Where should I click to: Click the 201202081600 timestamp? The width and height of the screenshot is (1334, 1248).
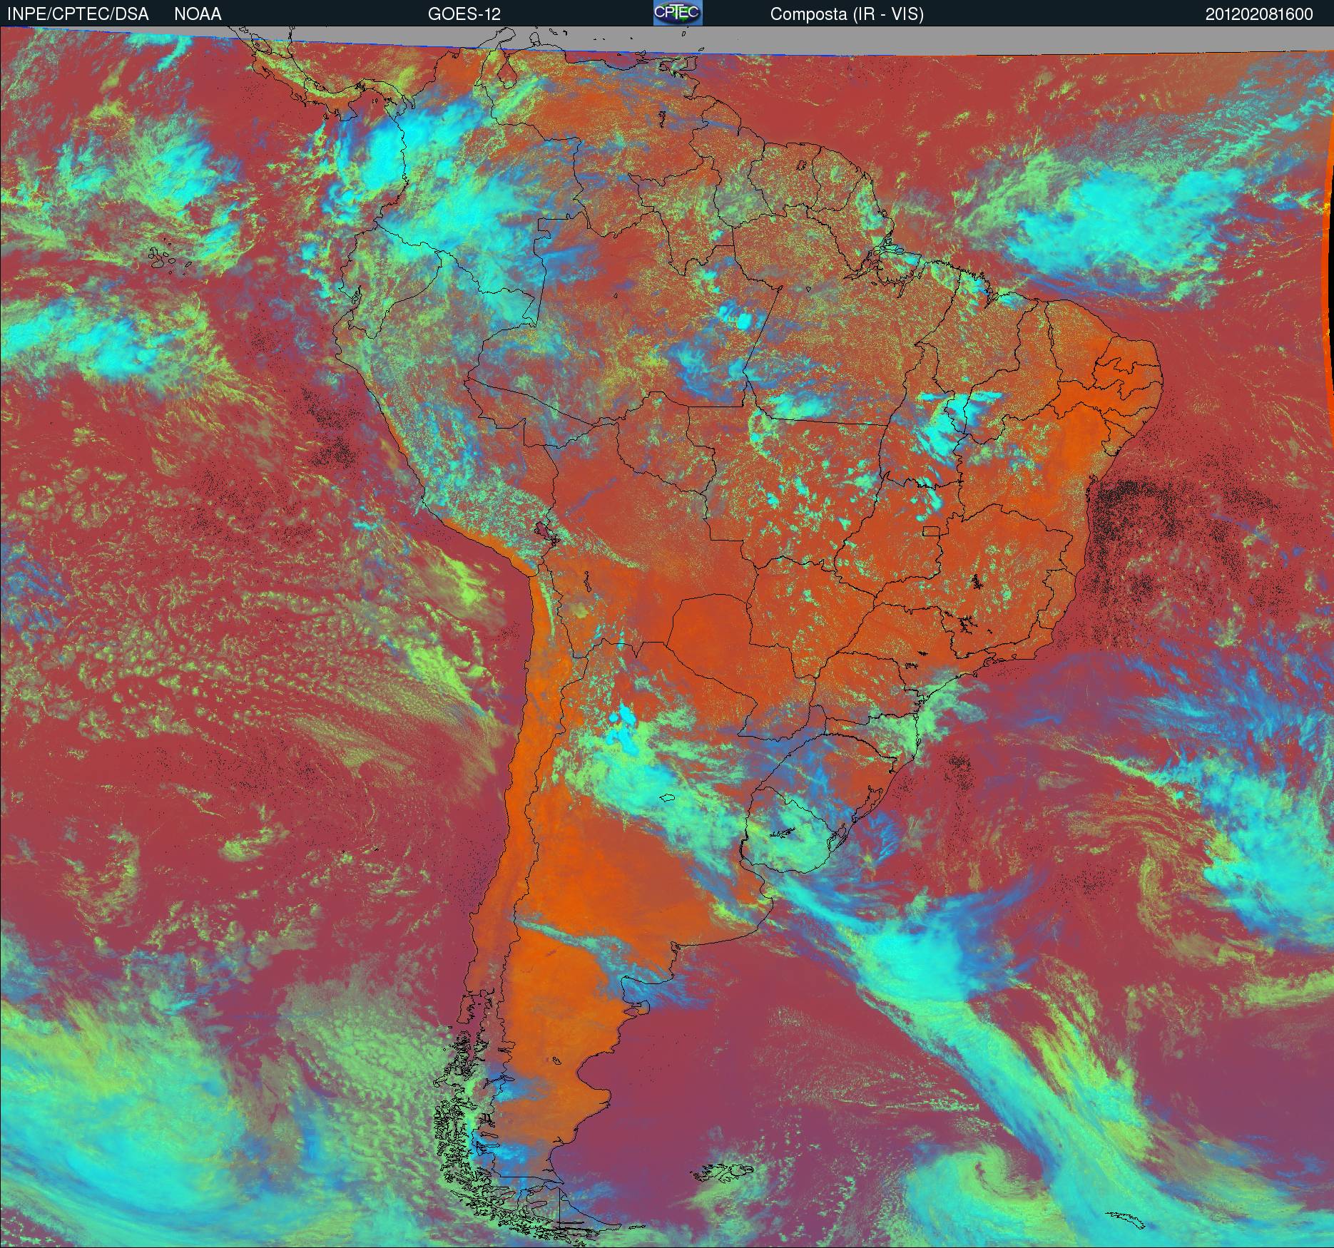click(1259, 14)
